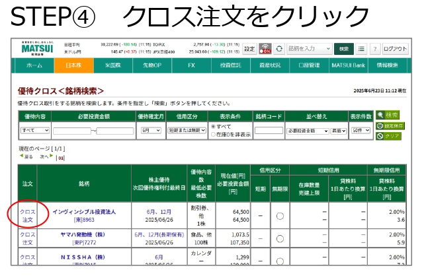Click the 6月、12月(長期保有) link
This screenshot has height=276, width=424.
[x=159, y=234]
